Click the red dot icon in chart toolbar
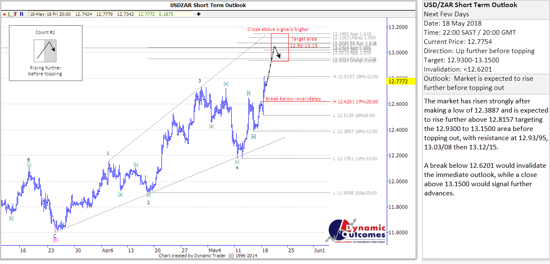Image resolution: width=550 pixels, height=264 pixels. pyautogui.click(x=4, y=14)
